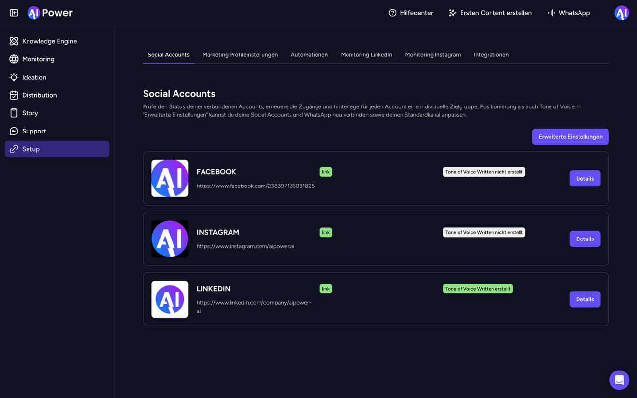
Task: Click Details for the FACEBOOK account
Action: [584, 178]
